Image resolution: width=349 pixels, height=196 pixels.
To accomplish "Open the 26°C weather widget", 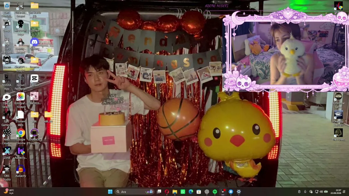I will tap(9, 192).
